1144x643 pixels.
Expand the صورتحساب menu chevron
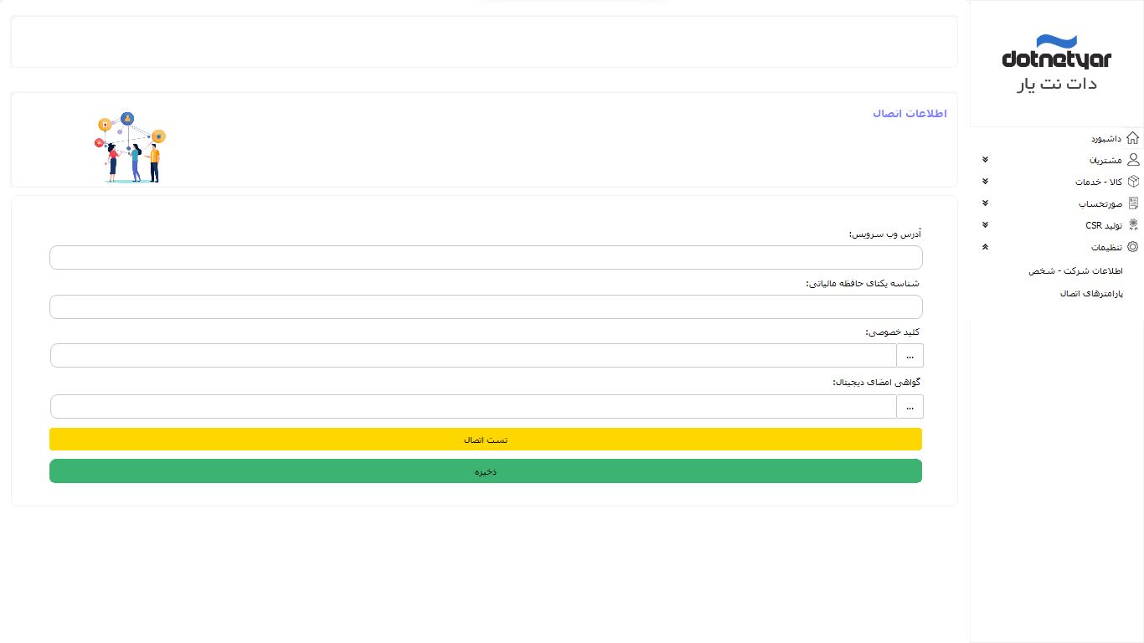(x=985, y=203)
